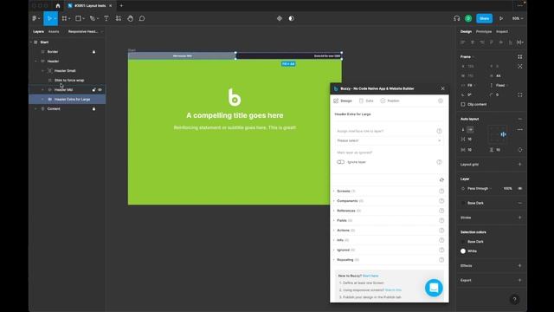Click Base Dark under Selection colors
The width and height of the screenshot is (554, 312).
click(475, 242)
